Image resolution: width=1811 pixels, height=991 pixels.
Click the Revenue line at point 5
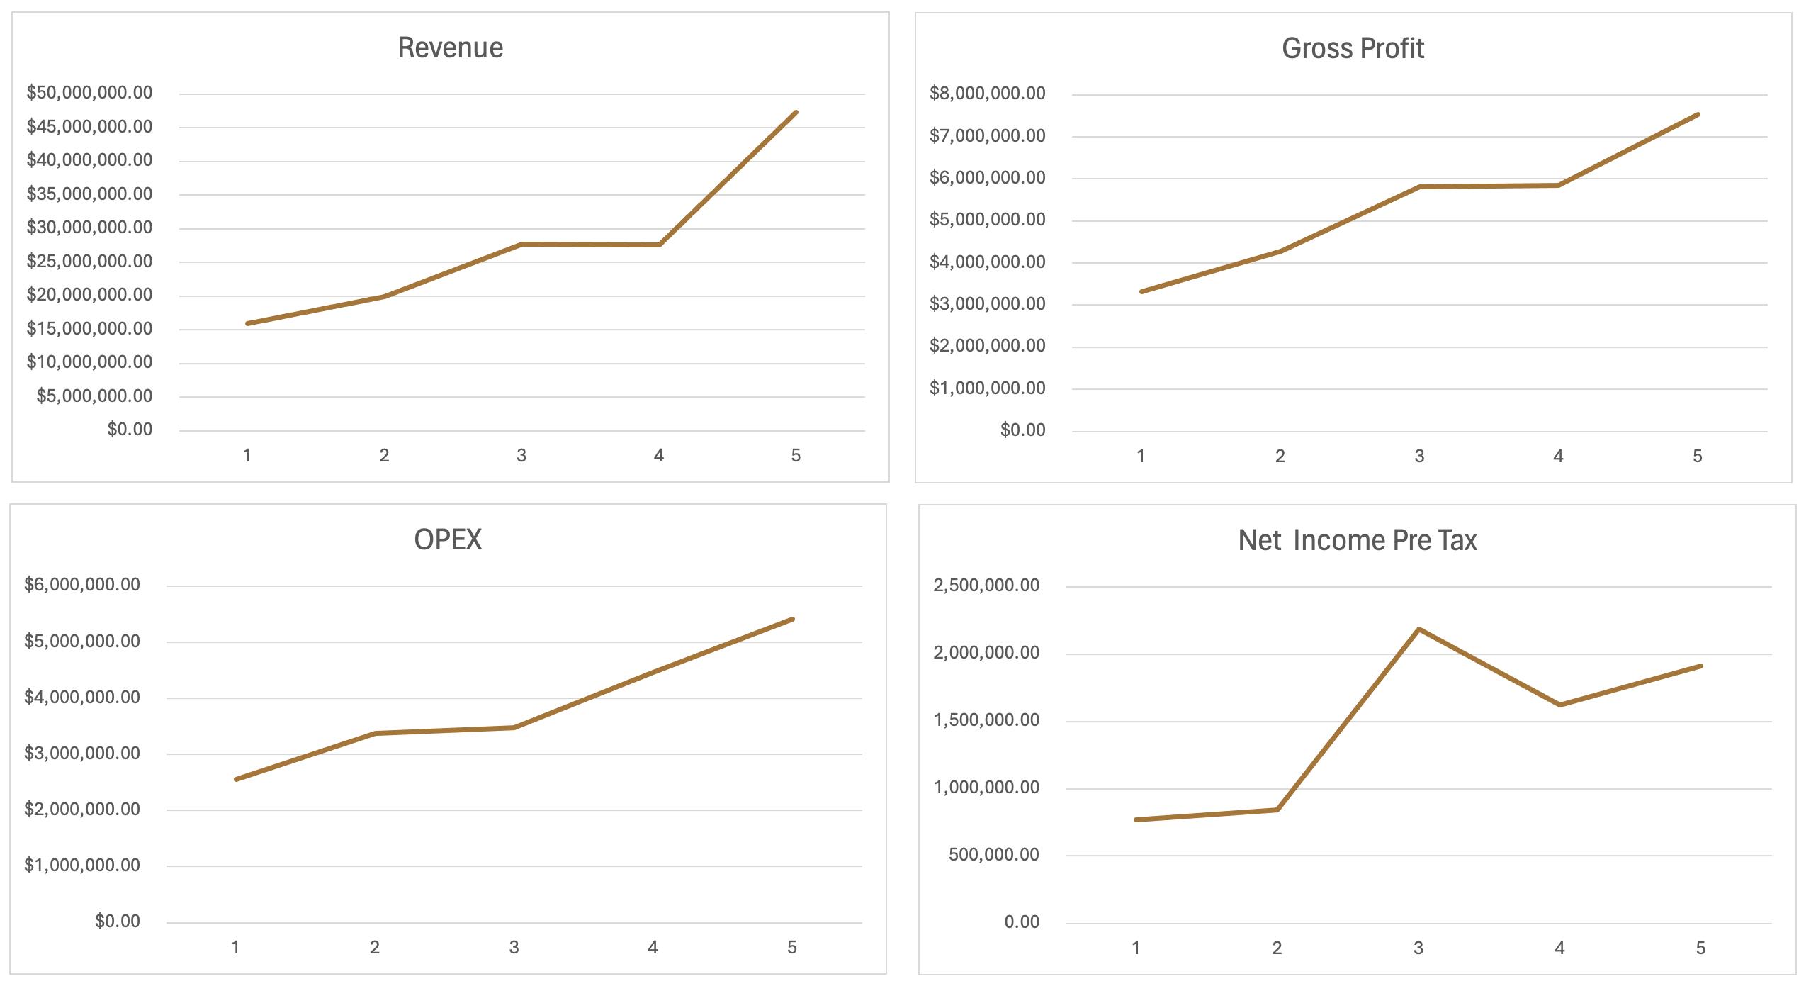(x=796, y=113)
